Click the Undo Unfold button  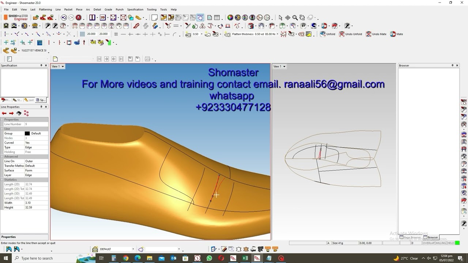click(351, 34)
